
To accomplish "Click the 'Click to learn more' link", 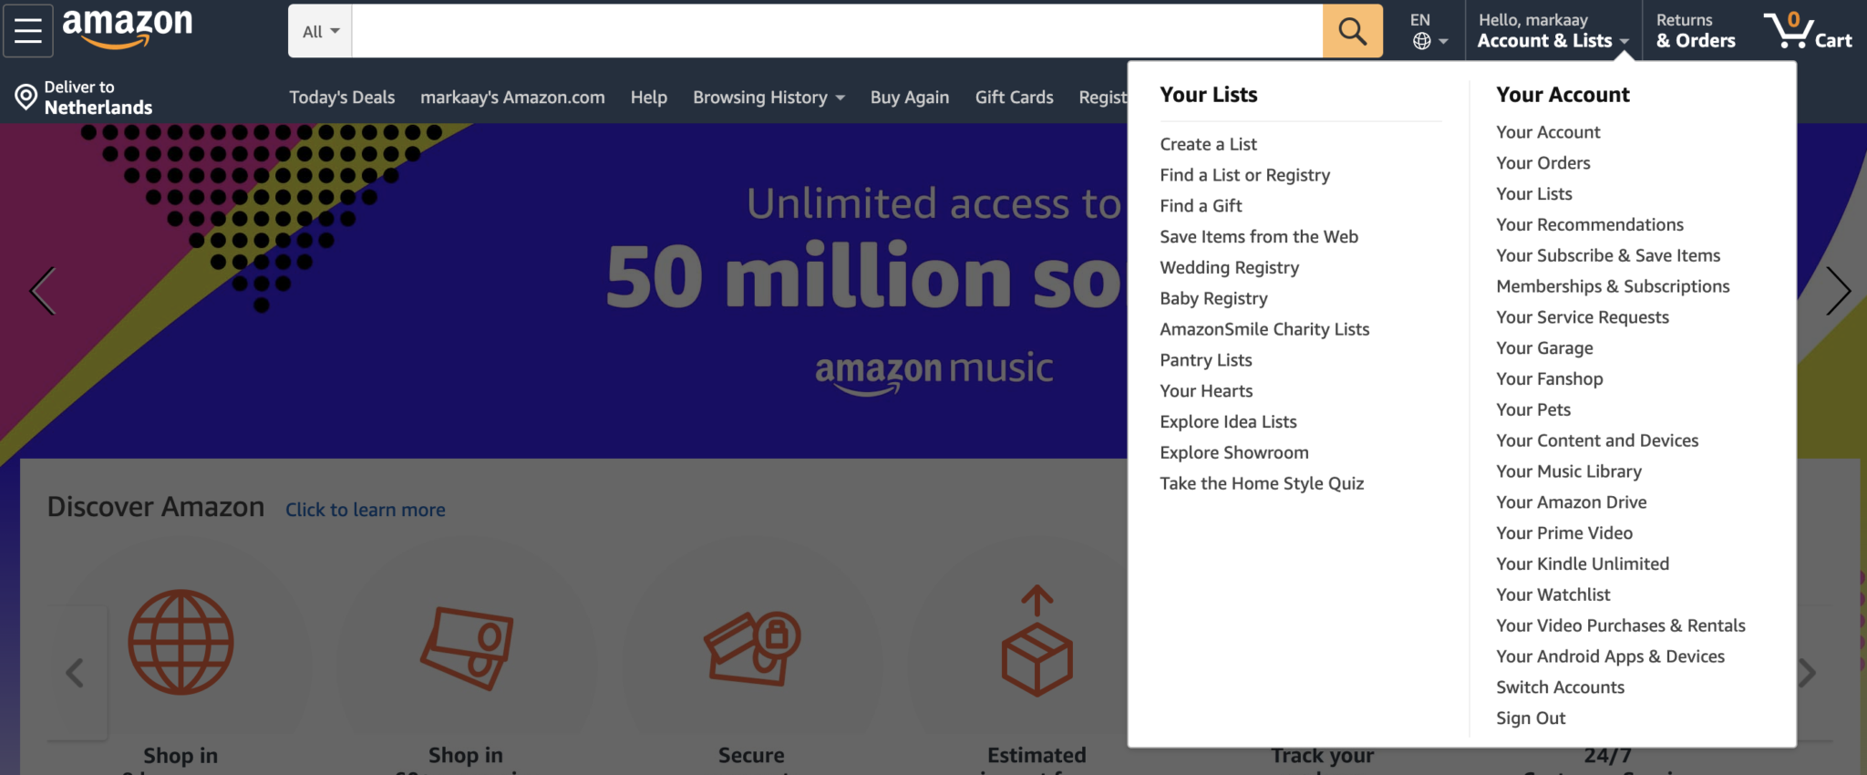I will [x=366, y=510].
